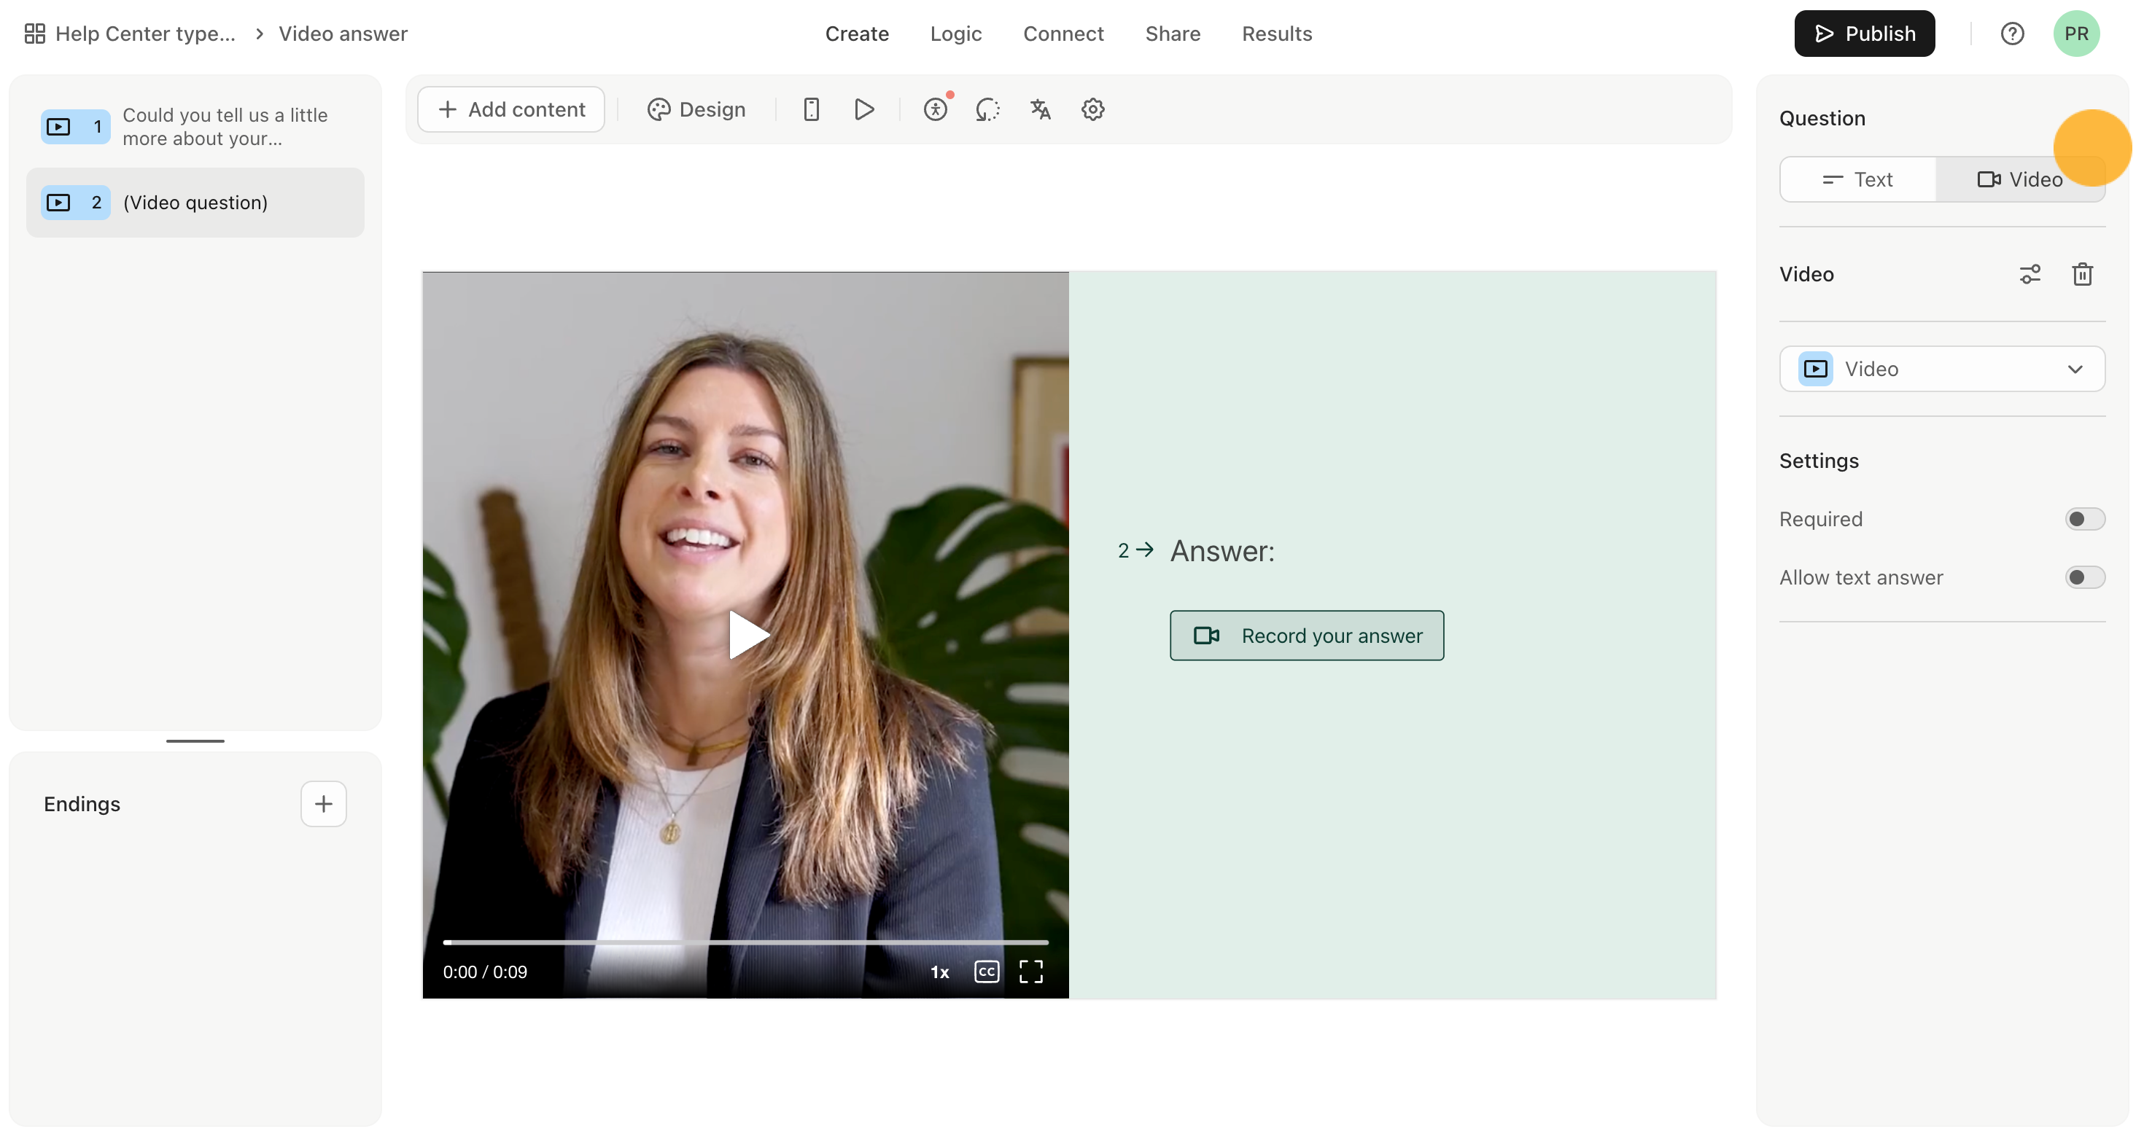Click Record your answer button
The width and height of the screenshot is (2144, 1137).
pos(1307,636)
